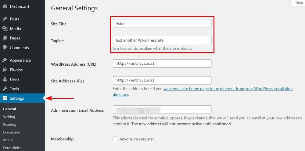This screenshot has height=151, width=305.
Task: Click the WordPress Address URL field
Action: pos(162,63)
